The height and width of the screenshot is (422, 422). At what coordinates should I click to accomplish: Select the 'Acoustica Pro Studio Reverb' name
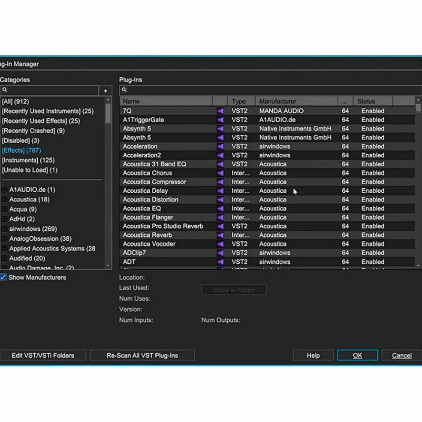point(163,226)
